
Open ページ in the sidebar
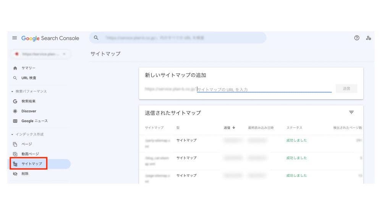(26, 144)
